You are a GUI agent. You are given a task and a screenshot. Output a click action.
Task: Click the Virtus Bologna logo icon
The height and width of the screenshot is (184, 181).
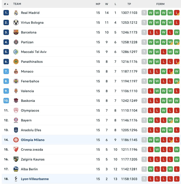tap(16, 23)
